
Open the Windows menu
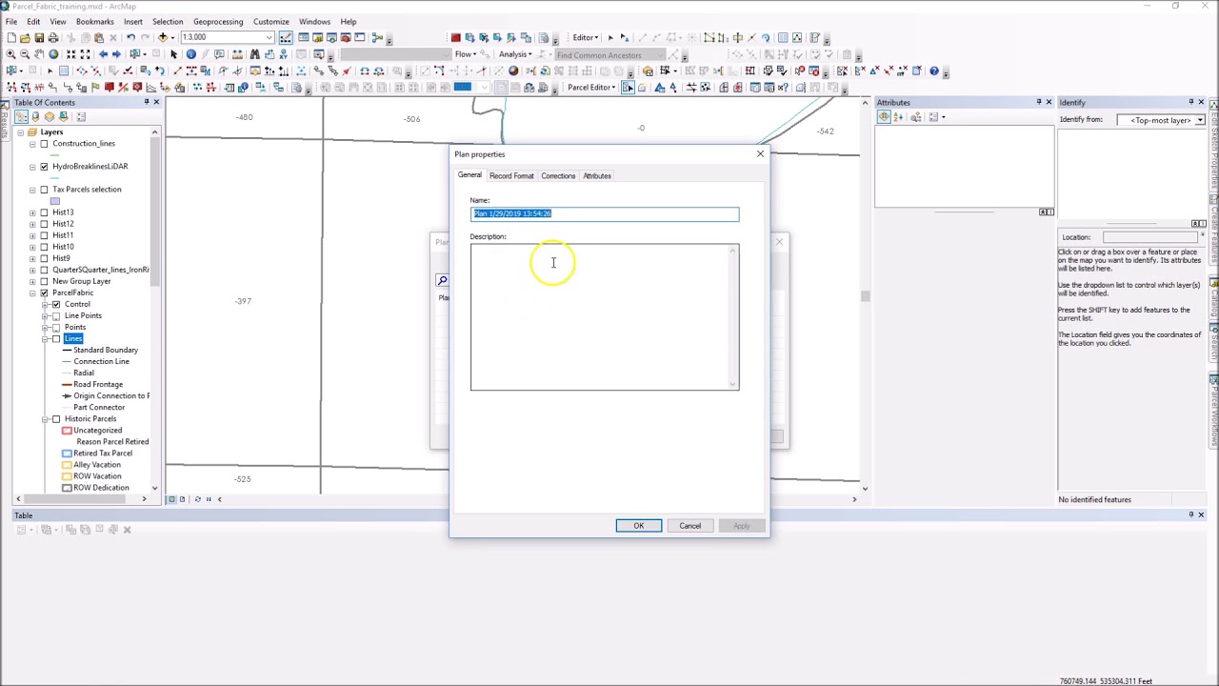point(314,21)
